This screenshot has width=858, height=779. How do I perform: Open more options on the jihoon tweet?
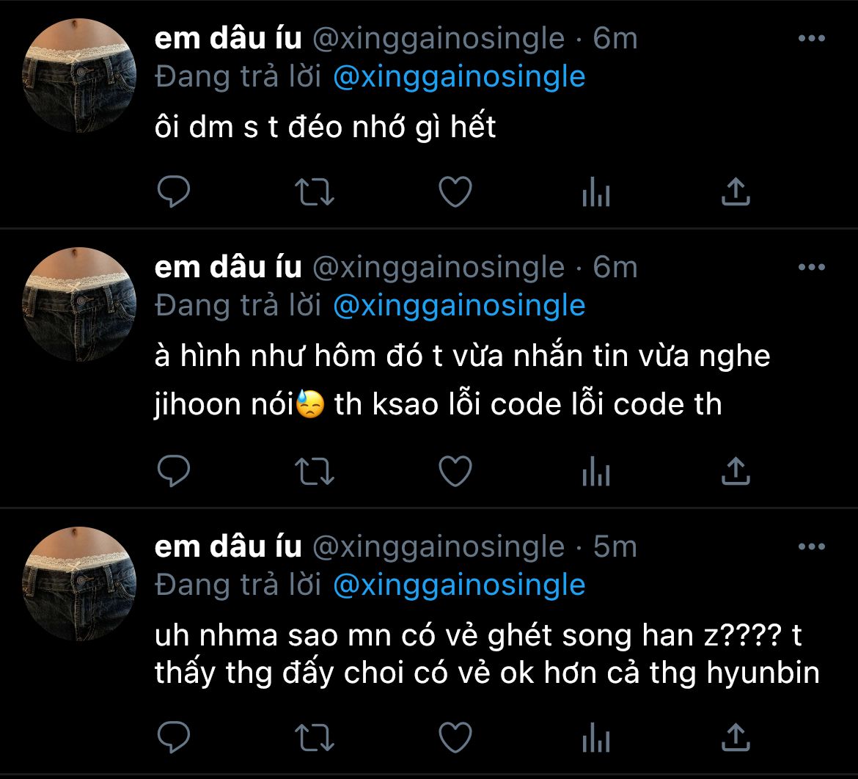(811, 268)
